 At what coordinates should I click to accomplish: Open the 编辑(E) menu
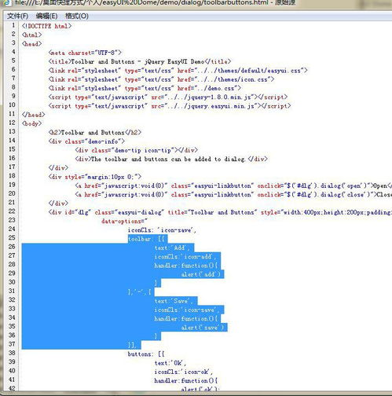click(46, 16)
